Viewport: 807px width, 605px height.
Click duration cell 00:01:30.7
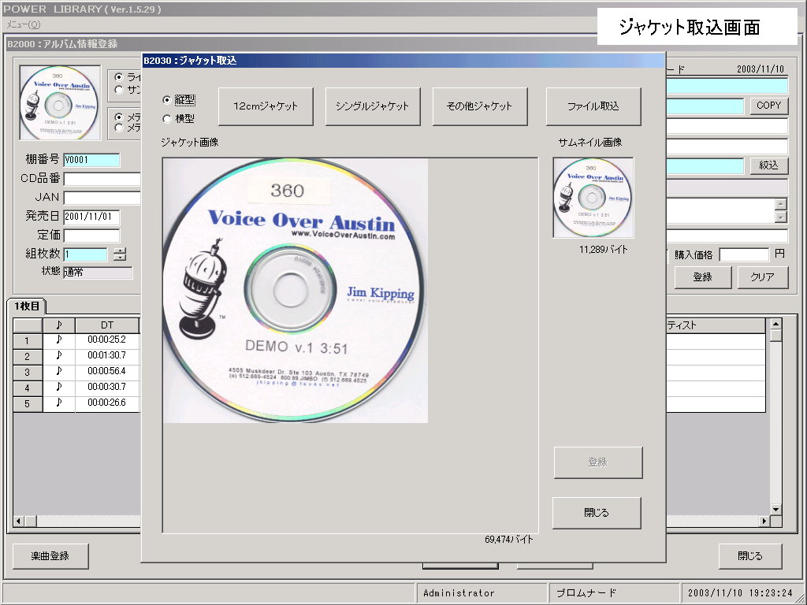click(107, 355)
